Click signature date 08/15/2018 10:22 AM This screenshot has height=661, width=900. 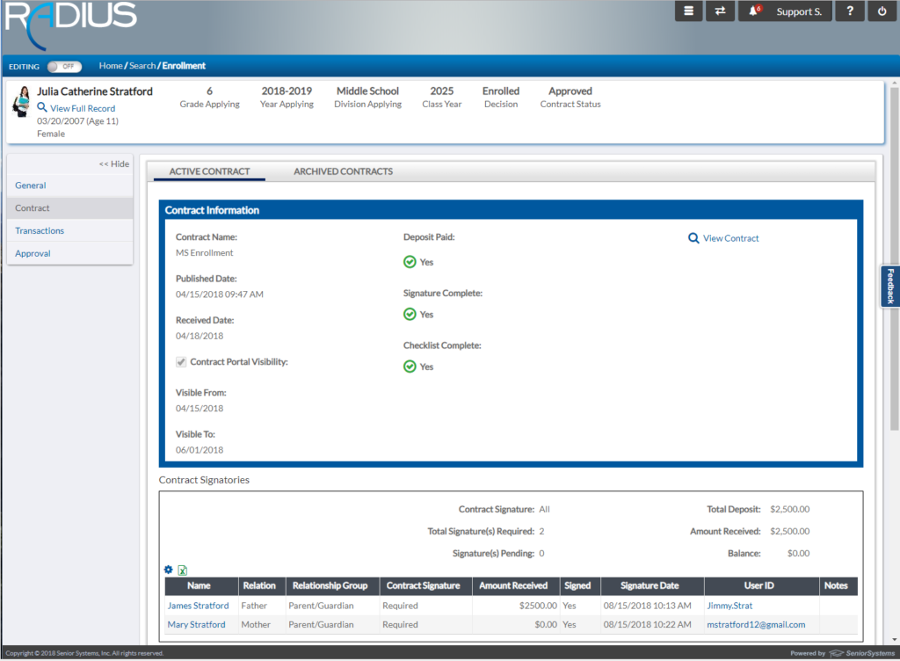point(648,625)
